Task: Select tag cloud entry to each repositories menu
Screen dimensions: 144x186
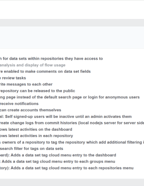Action: click(67, 168)
